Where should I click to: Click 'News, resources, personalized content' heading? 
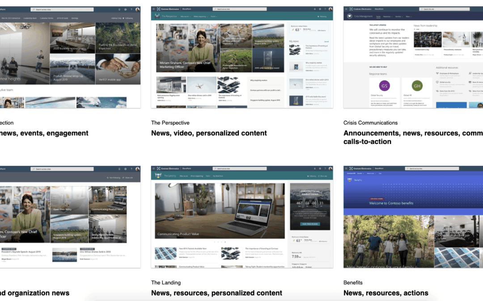[216, 293]
